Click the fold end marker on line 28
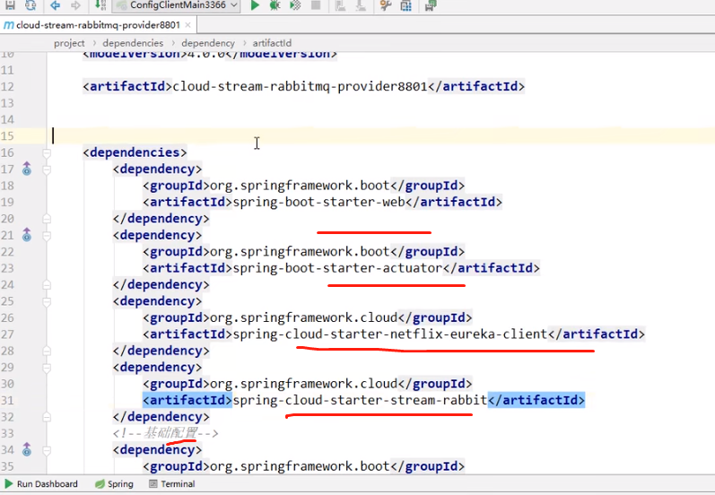The width and height of the screenshot is (715, 495). (47, 351)
